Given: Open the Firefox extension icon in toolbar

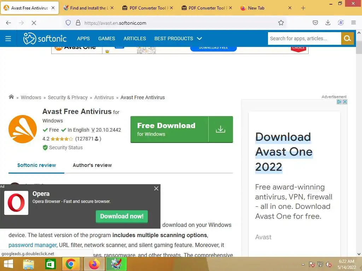Looking at the screenshot, I should click(341, 23).
